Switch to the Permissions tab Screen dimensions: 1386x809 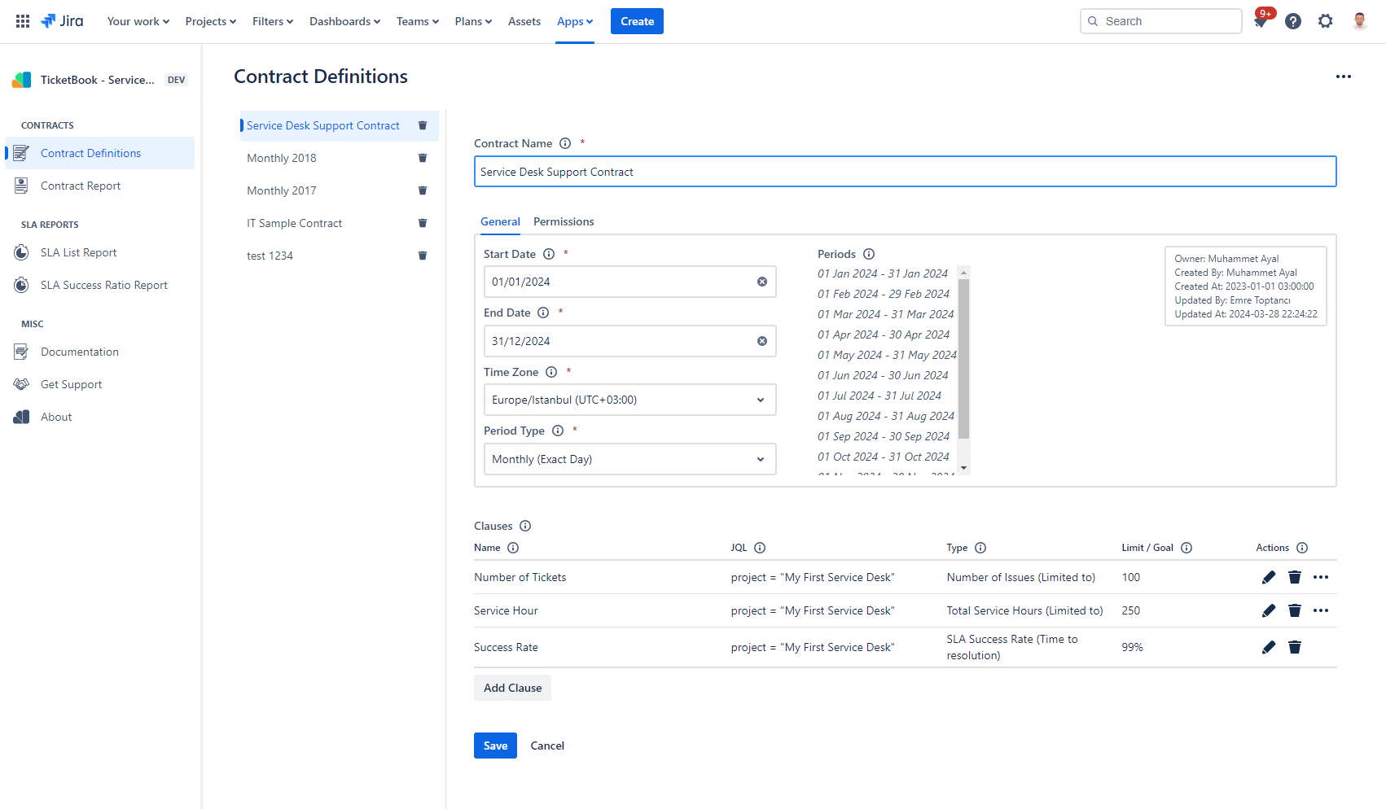pos(564,221)
